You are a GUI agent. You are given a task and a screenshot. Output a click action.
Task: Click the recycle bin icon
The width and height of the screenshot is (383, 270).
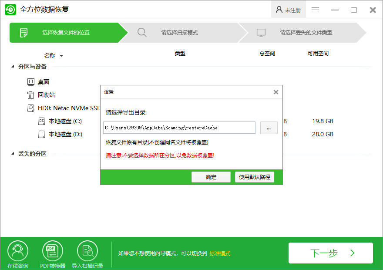click(x=31, y=95)
